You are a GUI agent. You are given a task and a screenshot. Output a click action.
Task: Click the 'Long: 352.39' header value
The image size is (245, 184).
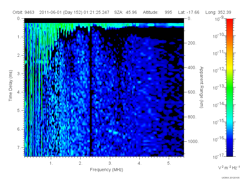(218, 12)
